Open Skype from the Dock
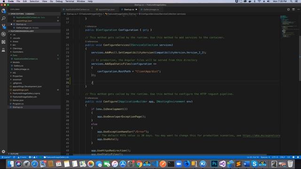This screenshot has width=301, height=169. click(x=254, y=164)
